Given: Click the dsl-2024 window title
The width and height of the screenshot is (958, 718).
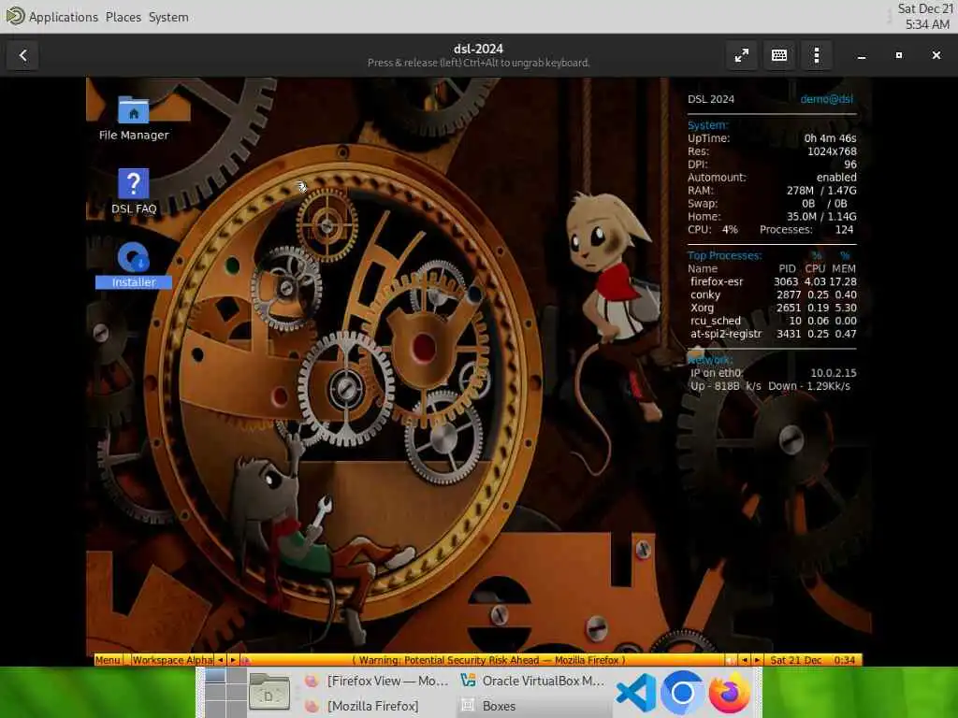Looking at the screenshot, I should [x=478, y=49].
